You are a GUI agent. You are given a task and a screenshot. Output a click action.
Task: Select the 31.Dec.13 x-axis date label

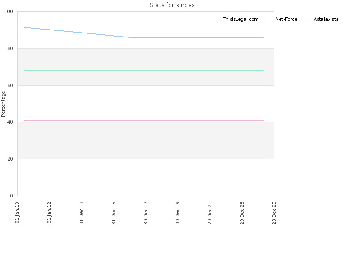click(x=81, y=213)
